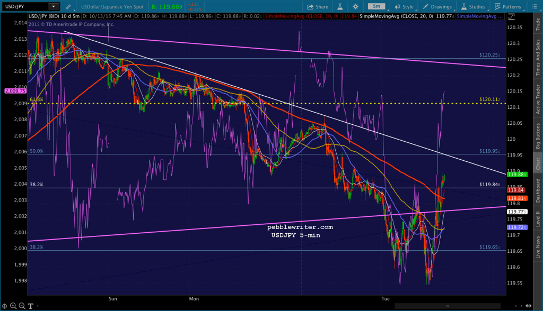Click the Tue date marker on time axis
543x311 pixels.
[x=386, y=298]
